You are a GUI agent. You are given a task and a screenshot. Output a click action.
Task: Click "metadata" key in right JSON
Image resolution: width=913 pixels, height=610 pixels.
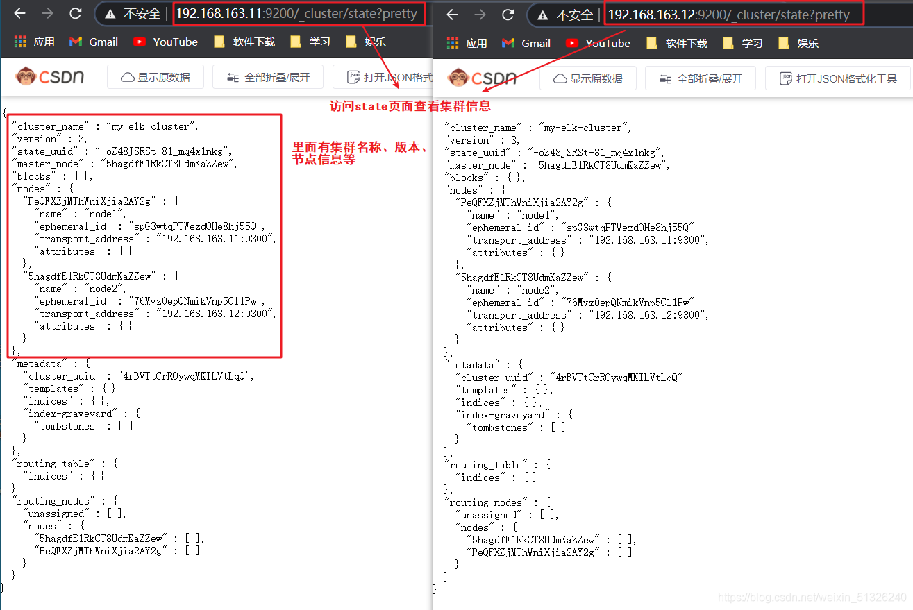[x=474, y=365]
